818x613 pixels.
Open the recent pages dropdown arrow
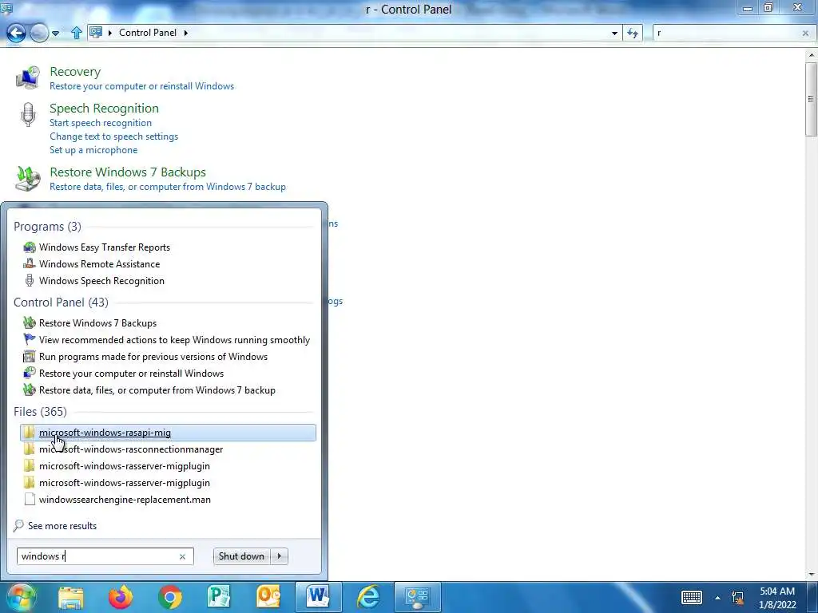click(x=55, y=34)
